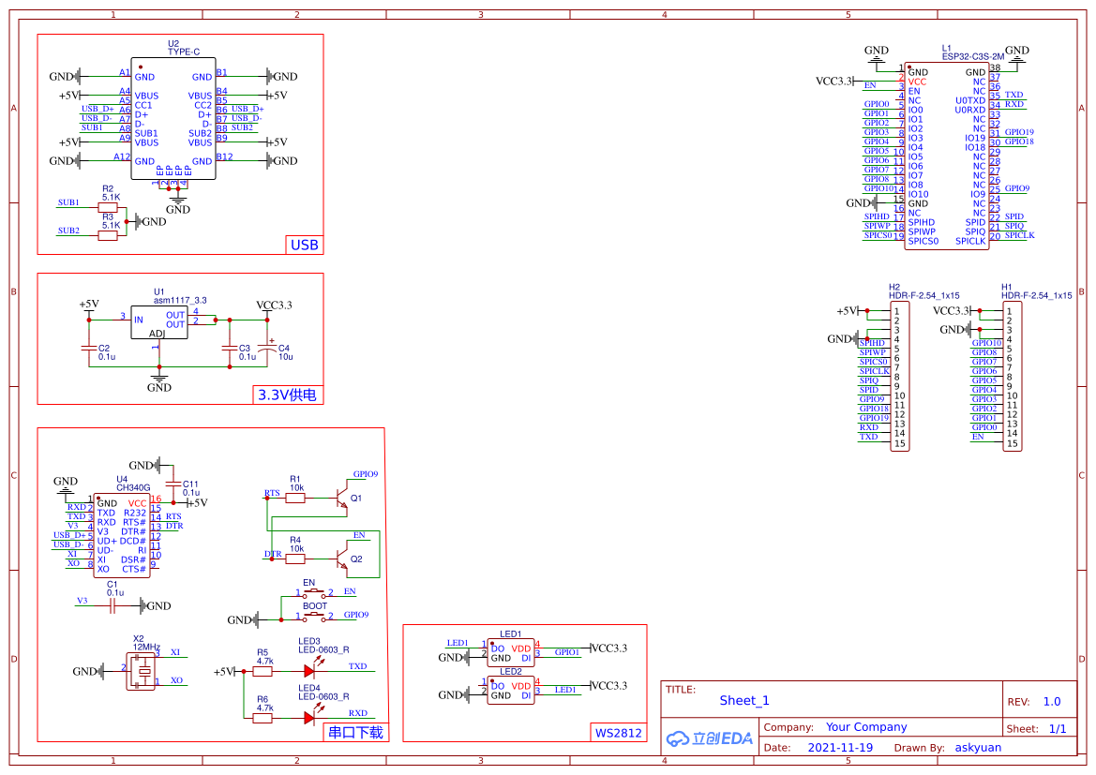Select the L1 ESP32-C3S-2M module symbol

point(946,156)
